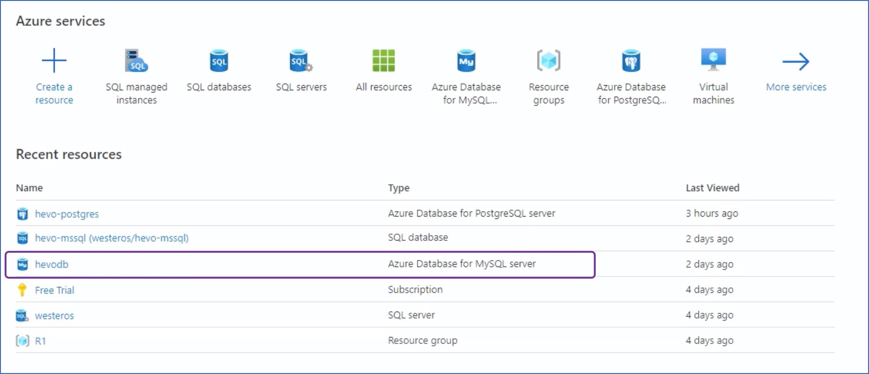Click '4 days ago' in westeros row
Screen dimensions: 869x374
[710, 315]
